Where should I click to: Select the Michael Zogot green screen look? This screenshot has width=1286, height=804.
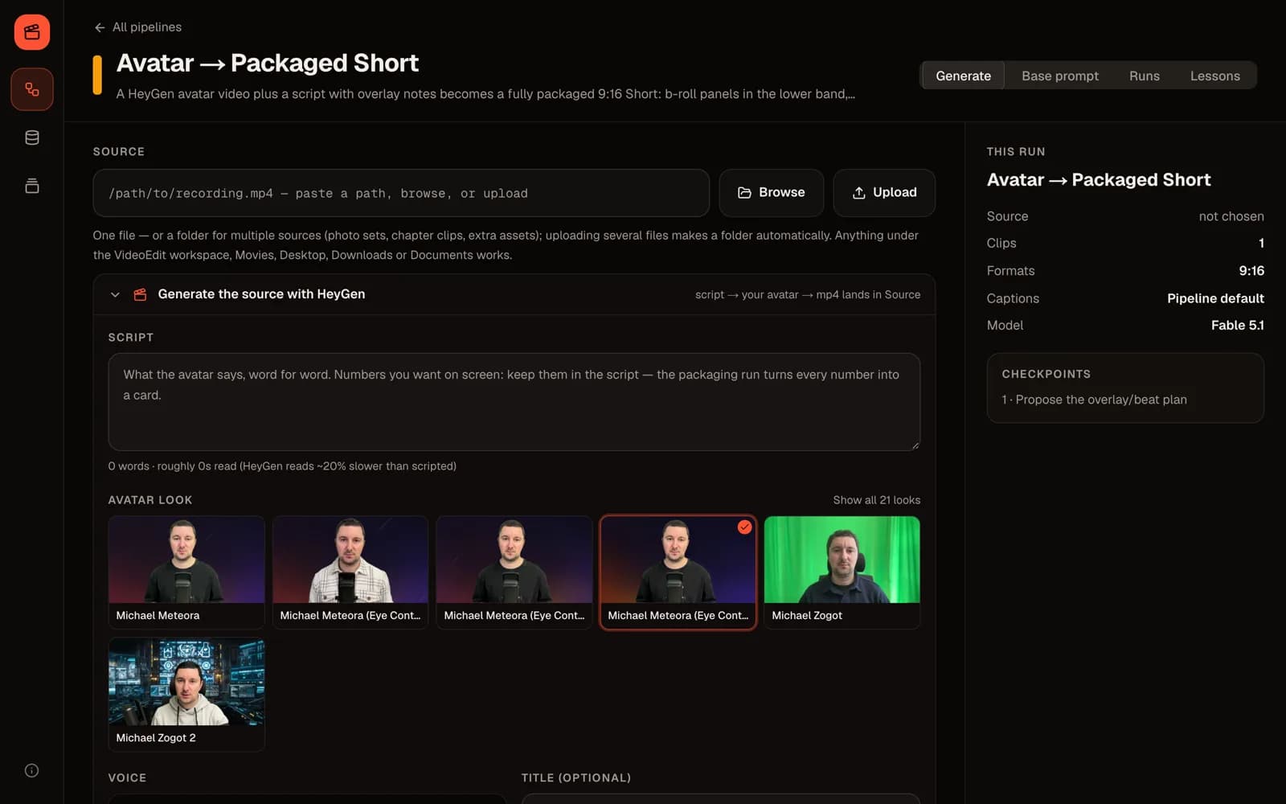[x=842, y=572]
